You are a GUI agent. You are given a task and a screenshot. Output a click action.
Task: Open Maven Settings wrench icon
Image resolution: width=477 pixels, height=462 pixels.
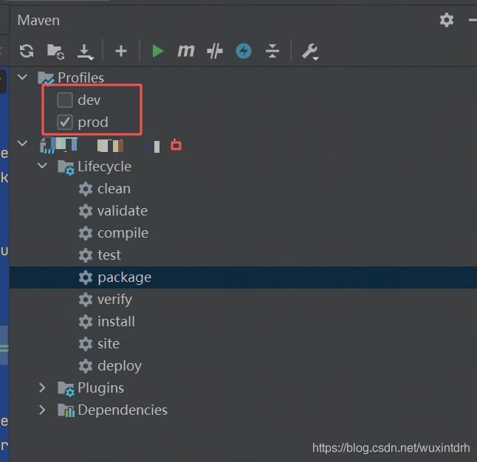[310, 52]
